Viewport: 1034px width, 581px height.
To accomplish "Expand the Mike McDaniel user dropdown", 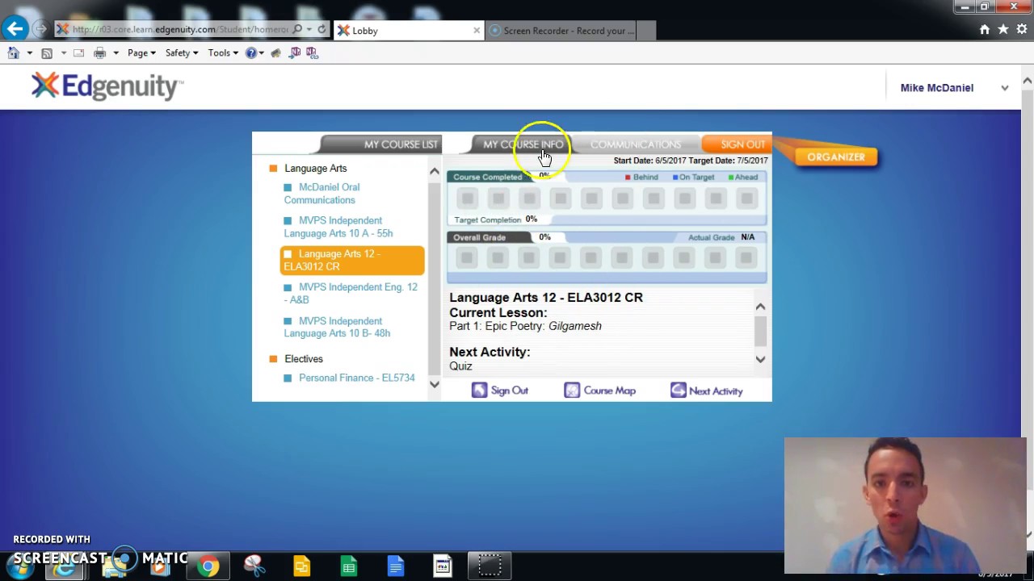I will point(1004,88).
